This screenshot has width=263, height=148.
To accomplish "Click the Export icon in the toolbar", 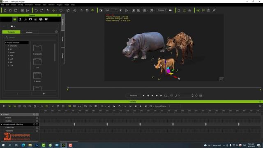I will click(x=28, y=10).
